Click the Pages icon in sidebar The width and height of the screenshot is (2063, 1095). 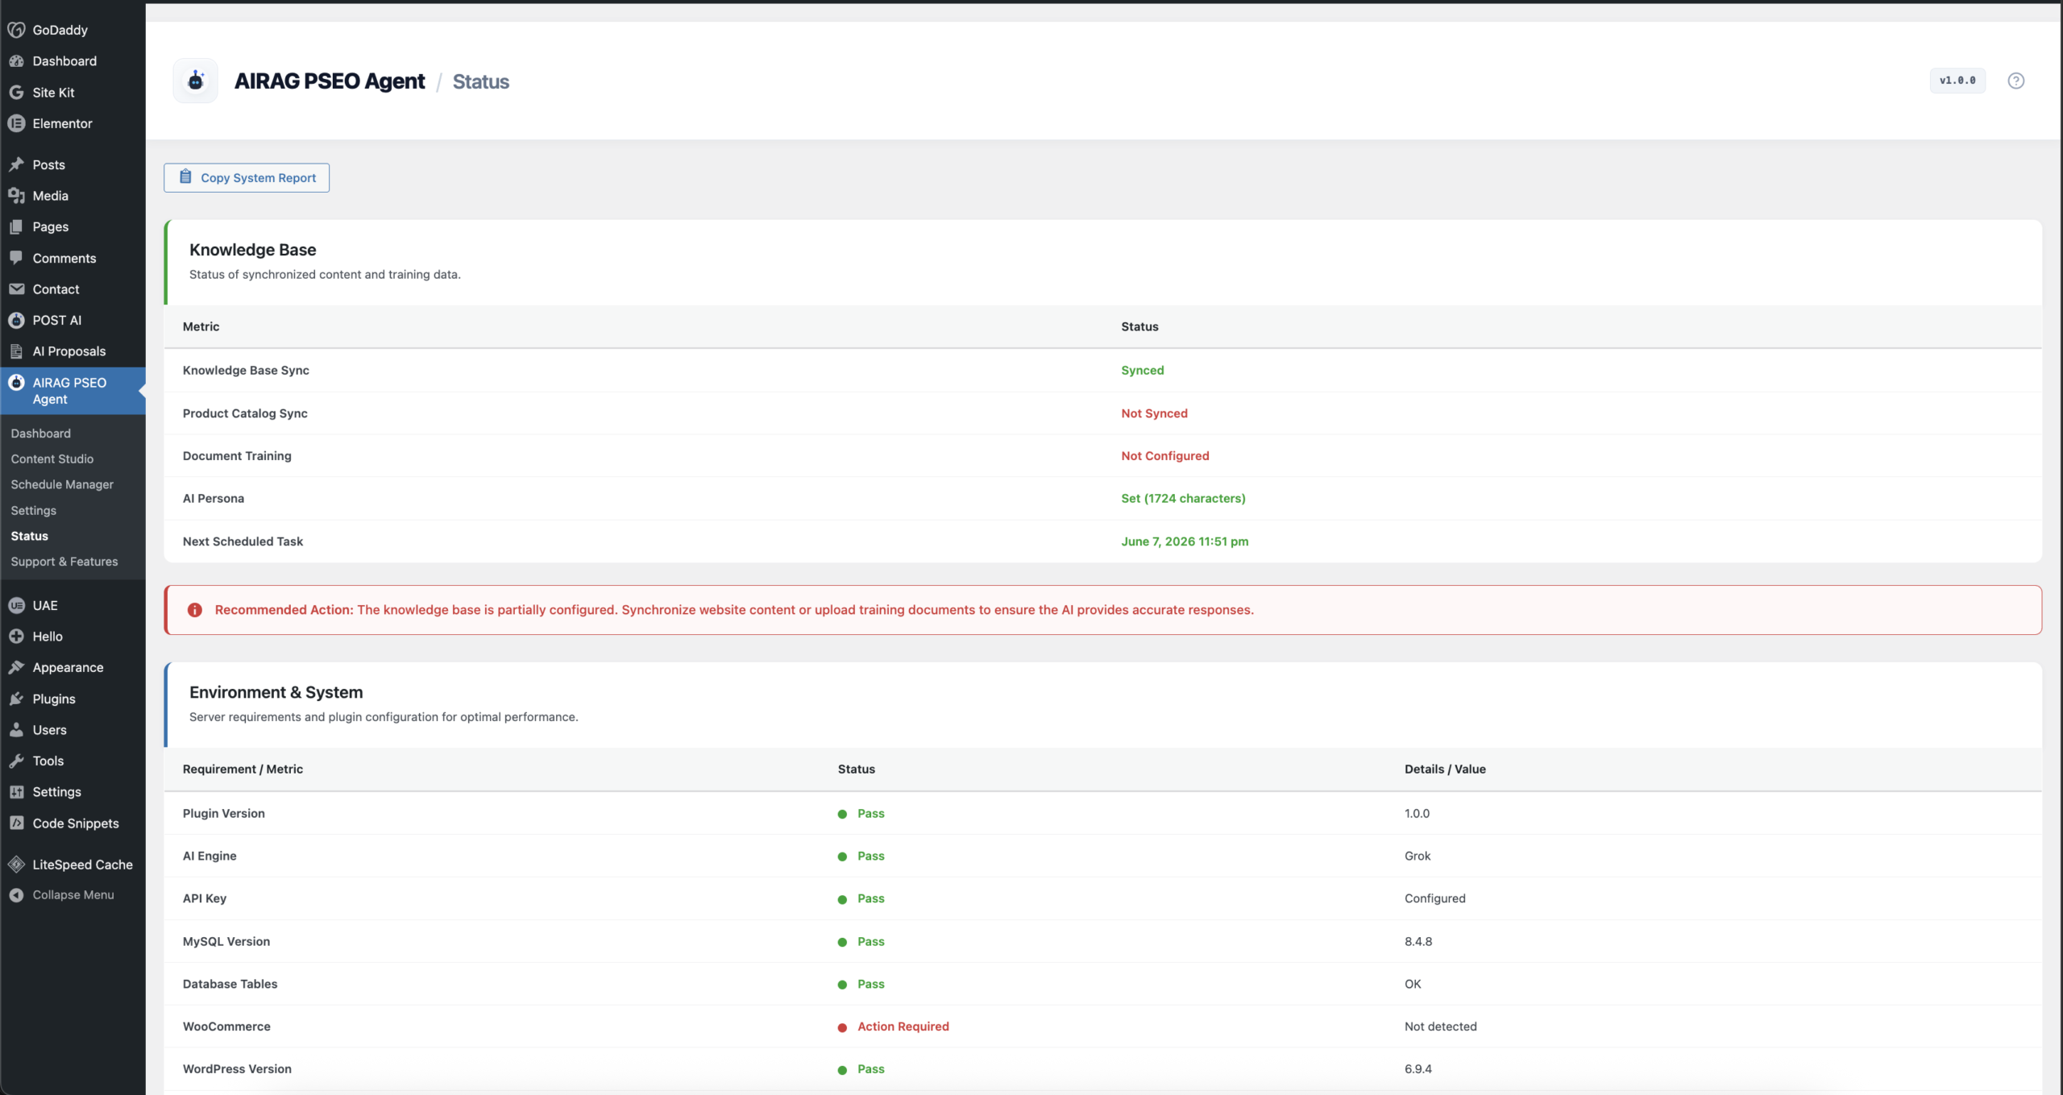[16, 227]
